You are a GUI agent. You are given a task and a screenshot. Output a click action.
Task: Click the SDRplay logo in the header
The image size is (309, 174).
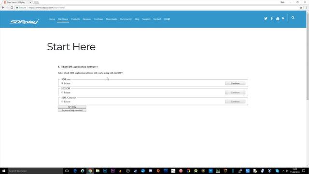pos(25,21)
